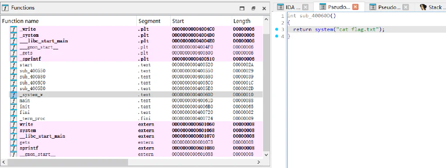Close the IDA view tab
This screenshot has height=168, width=446.
(x=305, y=7)
